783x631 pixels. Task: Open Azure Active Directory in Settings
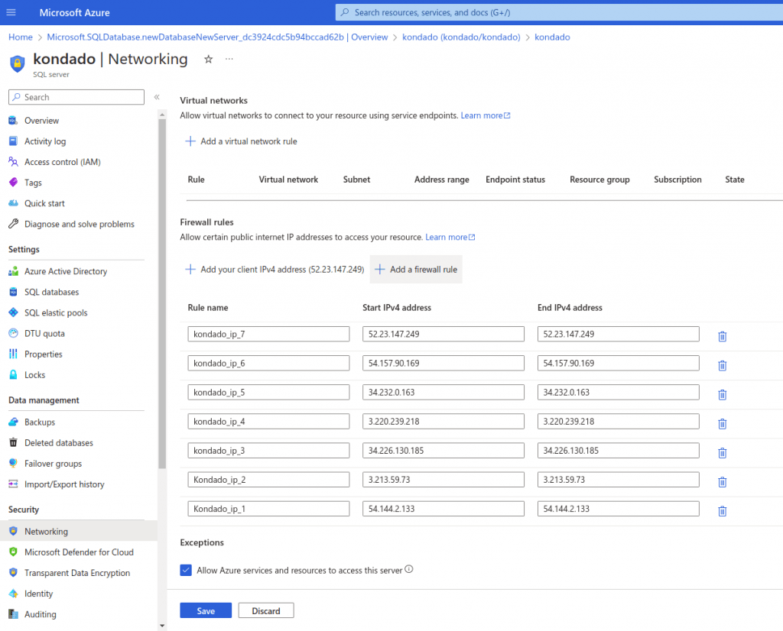66,271
